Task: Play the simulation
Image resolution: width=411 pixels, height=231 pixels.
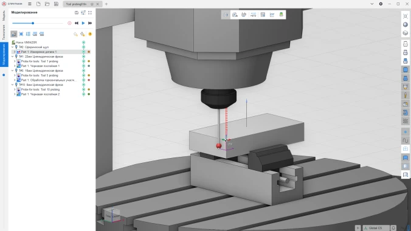Action: [x=83, y=23]
